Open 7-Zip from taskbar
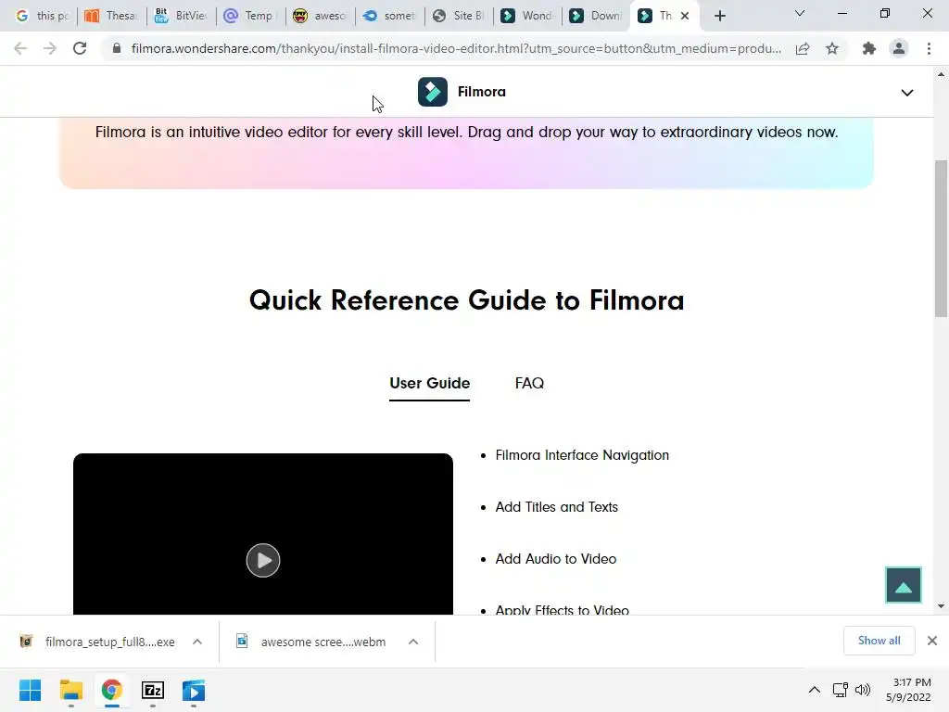The image size is (949, 712). click(153, 690)
